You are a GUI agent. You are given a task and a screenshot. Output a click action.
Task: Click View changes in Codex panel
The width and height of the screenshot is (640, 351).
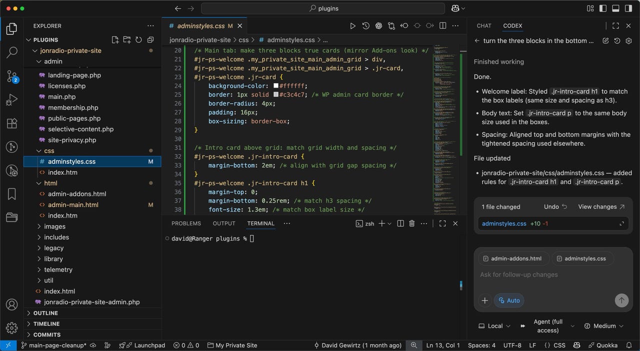(x=601, y=207)
